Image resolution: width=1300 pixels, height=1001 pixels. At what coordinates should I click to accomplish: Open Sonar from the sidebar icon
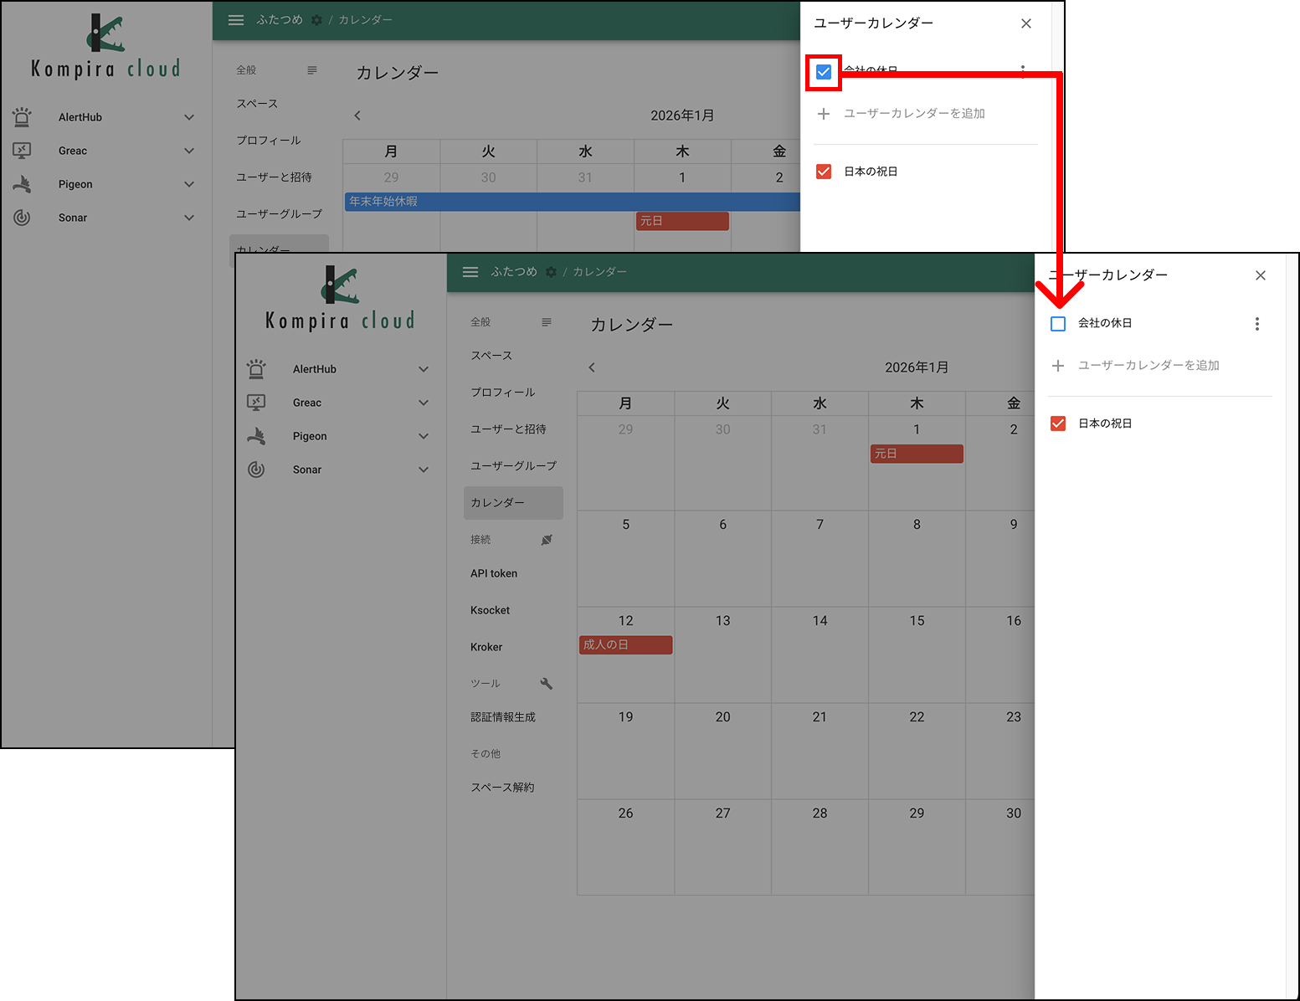pos(257,470)
